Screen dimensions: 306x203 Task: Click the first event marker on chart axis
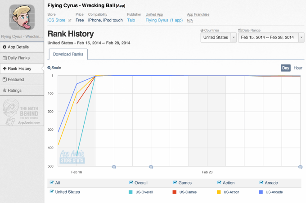point(113,167)
